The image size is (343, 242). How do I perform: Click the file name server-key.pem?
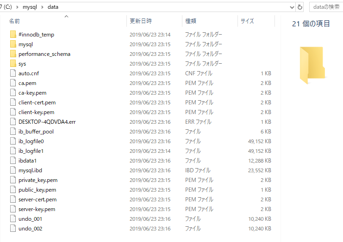[x=37, y=209]
